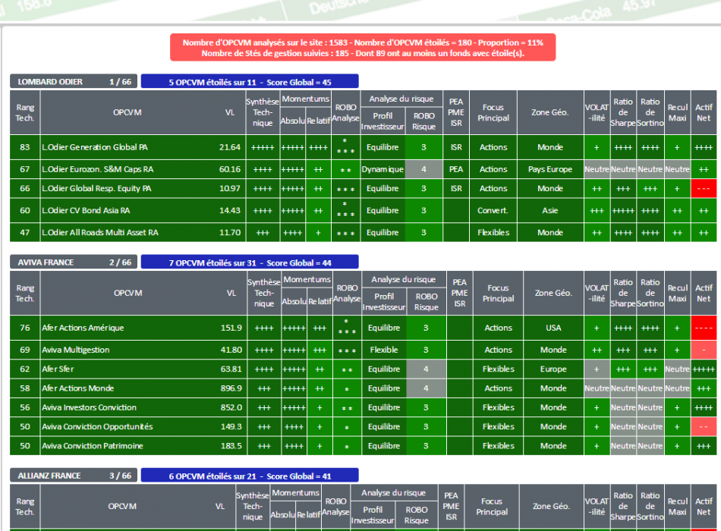Click VL value 183.5
Screen dimensions: 721x531
click(231, 446)
